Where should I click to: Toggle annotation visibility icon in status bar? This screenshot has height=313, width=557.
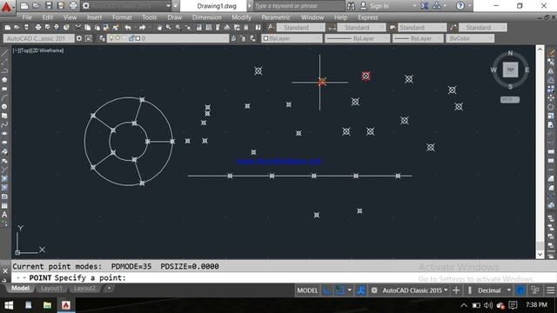tap(361, 290)
